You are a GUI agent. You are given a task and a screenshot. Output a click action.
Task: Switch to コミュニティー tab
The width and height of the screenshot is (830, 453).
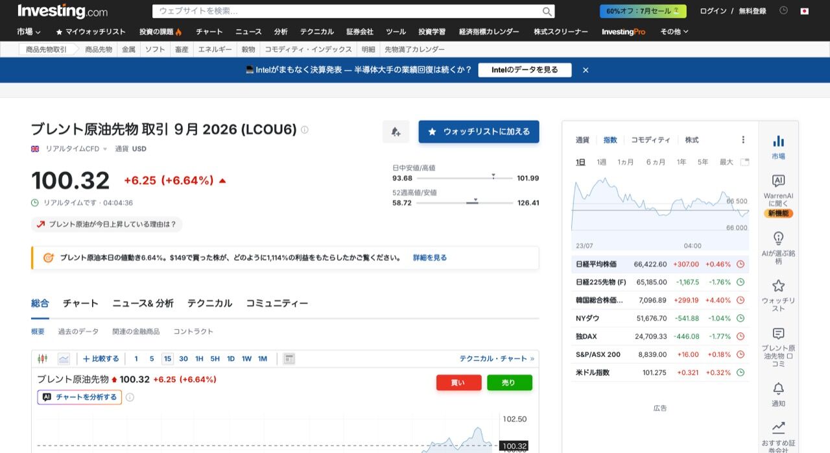click(277, 303)
